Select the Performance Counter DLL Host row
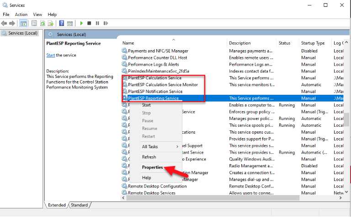Image resolution: width=351 pixels, height=217 pixels. [232, 57]
